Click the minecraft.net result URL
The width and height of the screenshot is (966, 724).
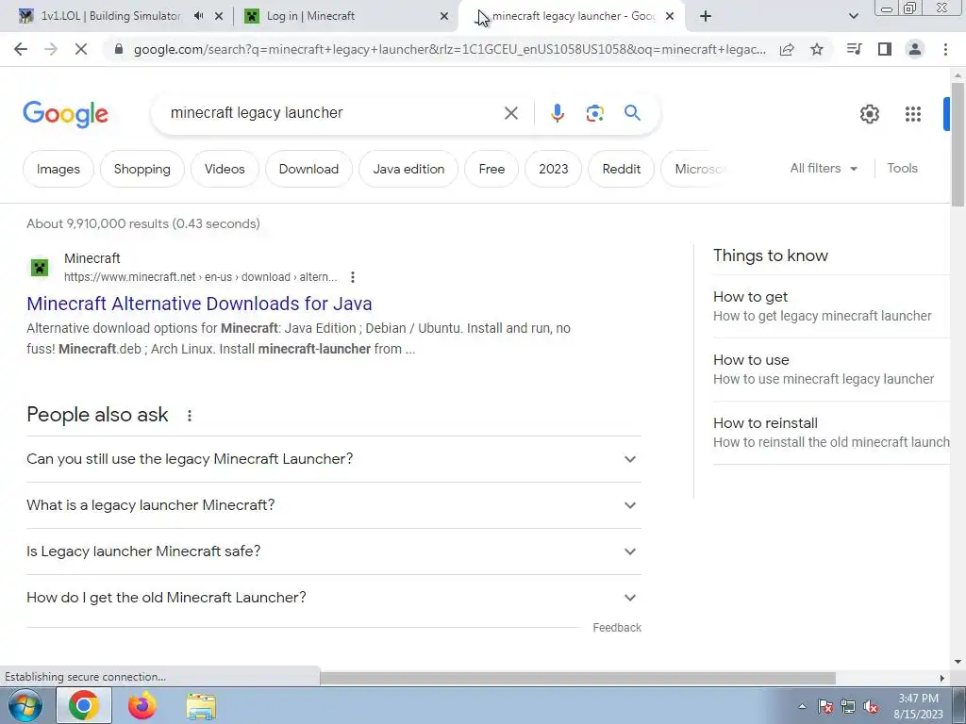point(201,277)
